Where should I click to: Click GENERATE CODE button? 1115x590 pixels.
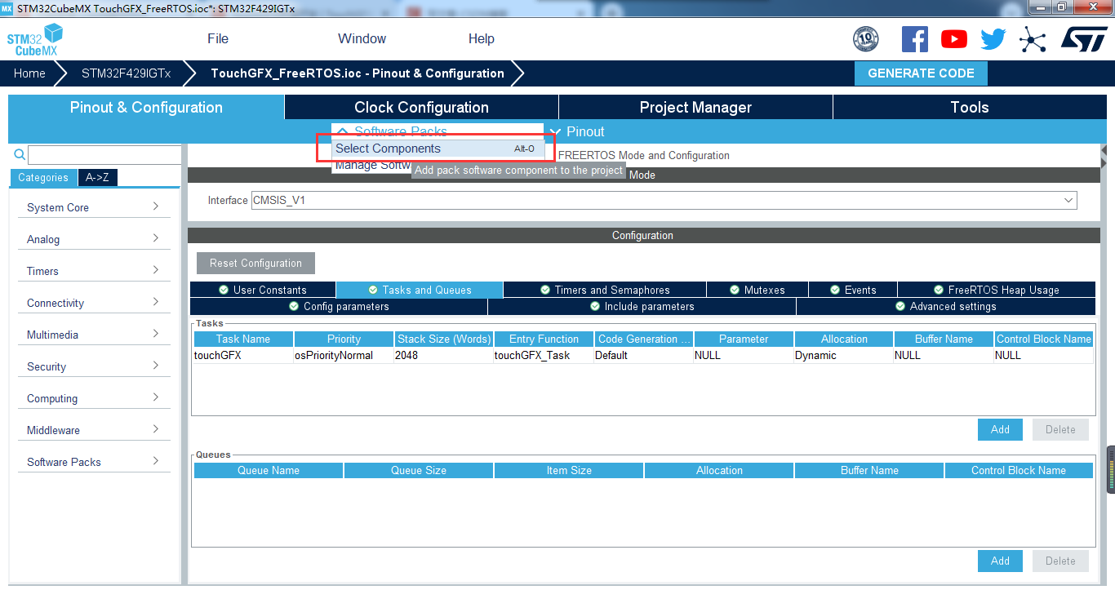(921, 73)
